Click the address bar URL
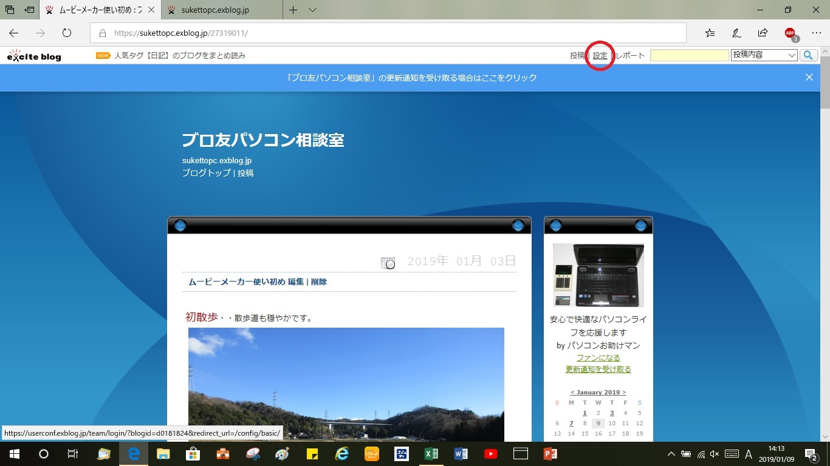The height and width of the screenshot is (466, 830). coord(181,33)
